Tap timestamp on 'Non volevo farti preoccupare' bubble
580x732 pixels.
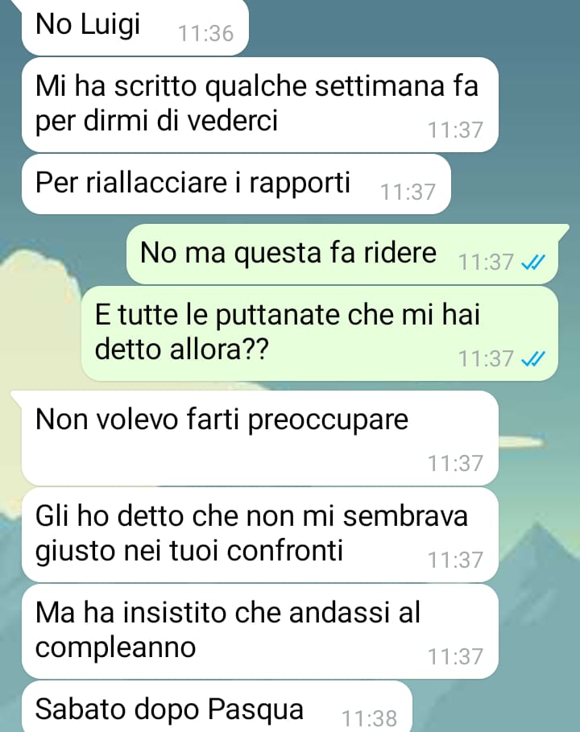tap(455, 463)
